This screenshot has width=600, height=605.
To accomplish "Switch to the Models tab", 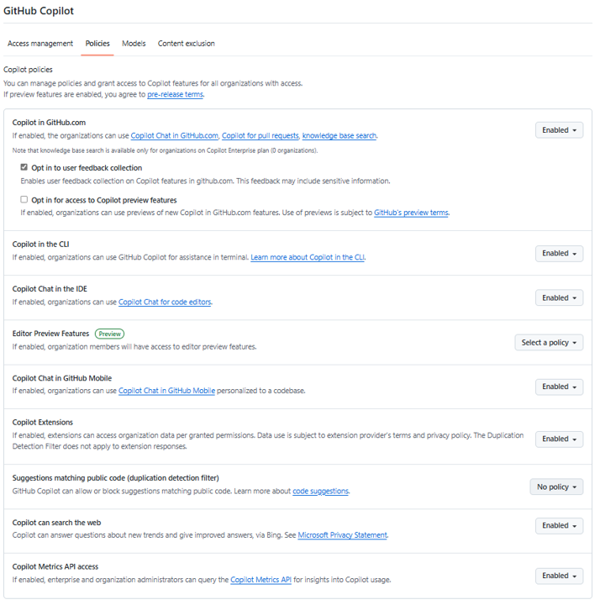I will click(x=134, y=44).
